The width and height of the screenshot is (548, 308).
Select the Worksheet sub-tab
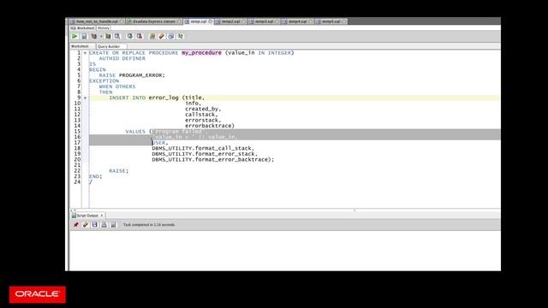(x=80, y=46)
